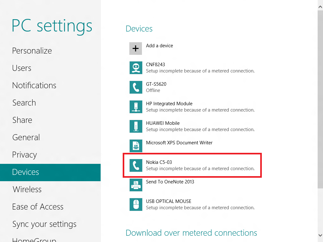323x242 pixels.
Task: Open the Share settings section
Action: [x=22, y=120]
